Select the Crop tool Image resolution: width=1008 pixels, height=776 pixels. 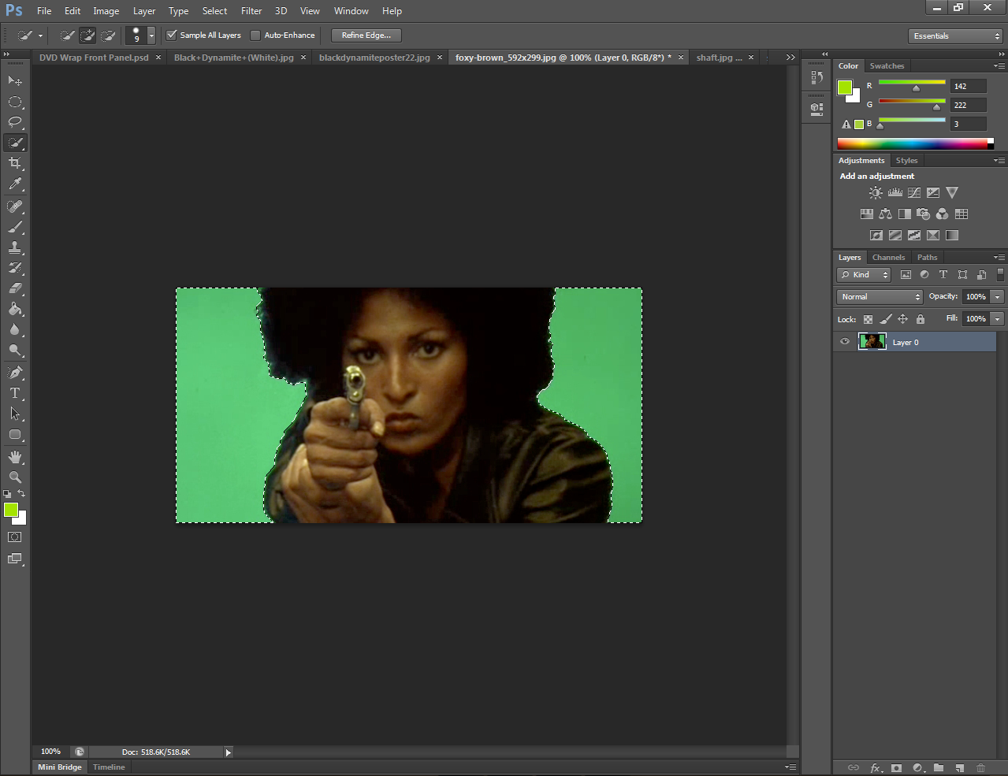15,163
